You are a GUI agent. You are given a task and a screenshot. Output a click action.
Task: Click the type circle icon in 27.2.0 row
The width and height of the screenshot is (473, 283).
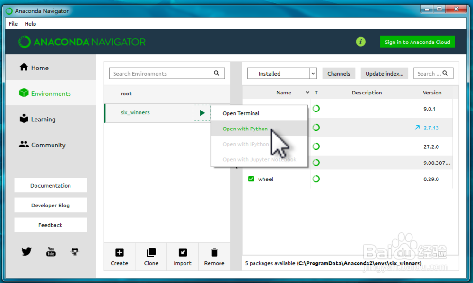coord(316,146)
